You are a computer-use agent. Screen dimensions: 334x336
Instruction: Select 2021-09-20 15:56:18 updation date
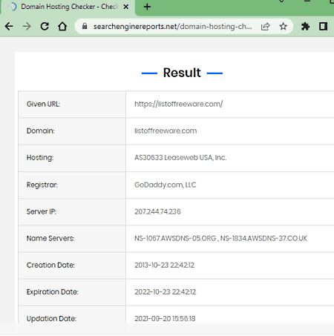165,319
